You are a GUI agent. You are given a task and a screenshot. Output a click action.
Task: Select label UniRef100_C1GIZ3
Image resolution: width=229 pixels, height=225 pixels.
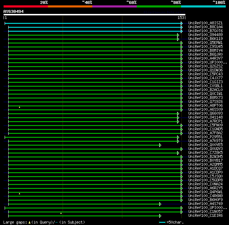(x=205, y=82)
